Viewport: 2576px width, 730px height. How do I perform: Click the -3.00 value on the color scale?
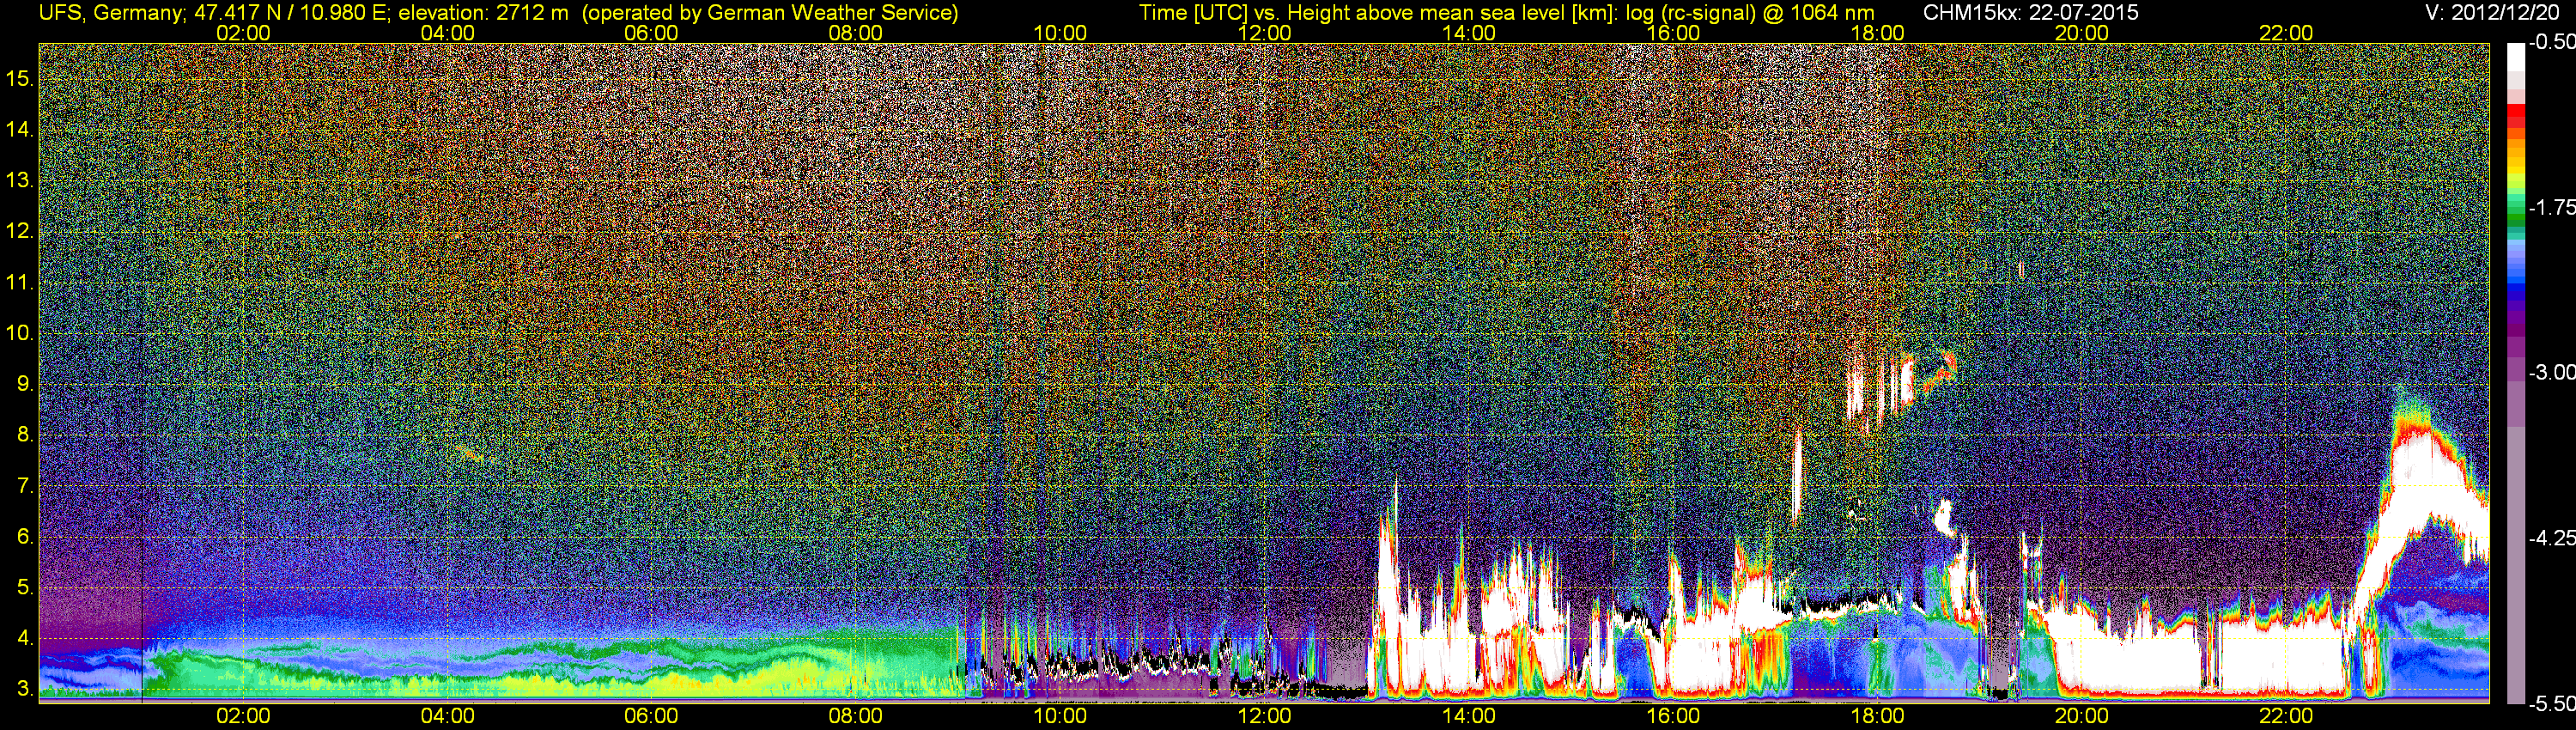pos(2551,373)
